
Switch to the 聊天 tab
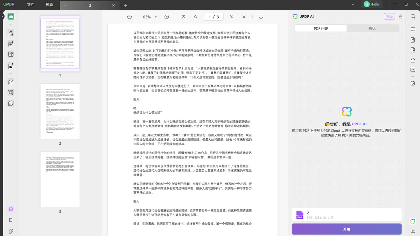(372, 28)
